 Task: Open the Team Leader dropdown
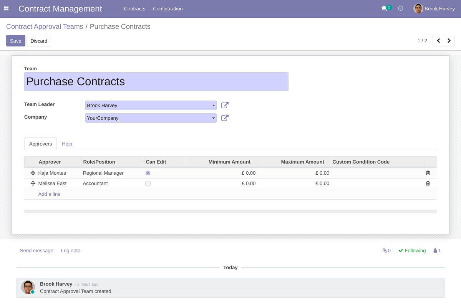214,105
